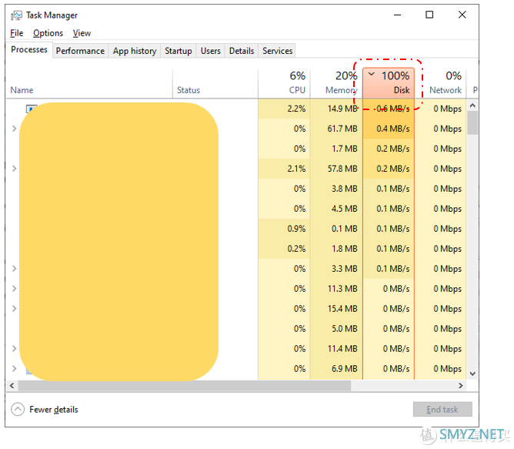Minimize the Task Manager window
The width and height of the screenshot is (514, 449).
click(397, 15)
